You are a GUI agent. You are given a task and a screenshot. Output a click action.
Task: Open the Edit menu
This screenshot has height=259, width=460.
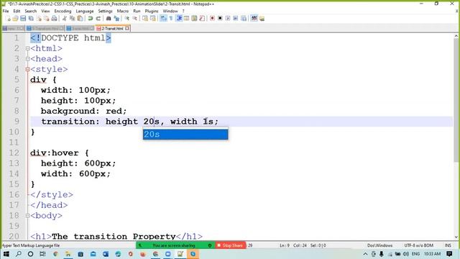17,12
